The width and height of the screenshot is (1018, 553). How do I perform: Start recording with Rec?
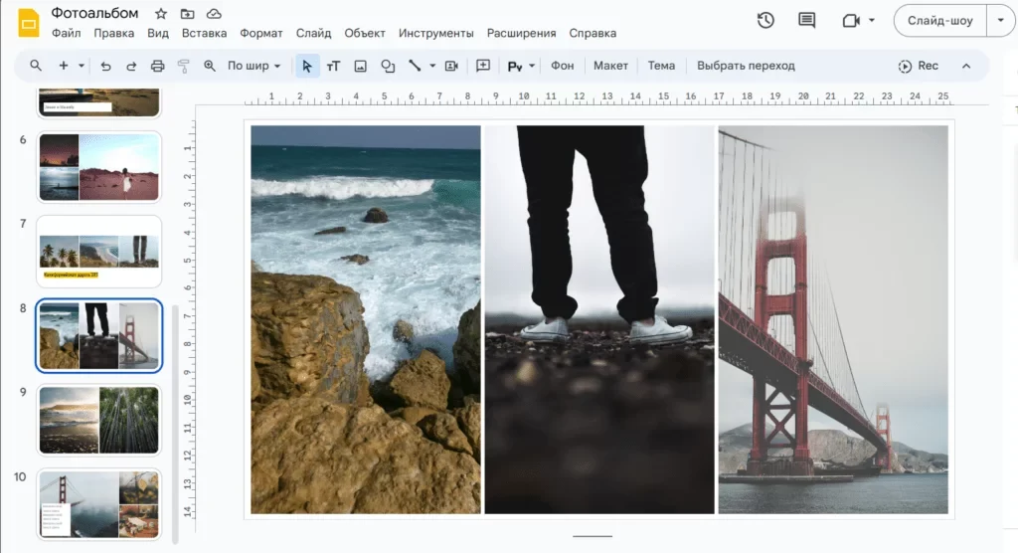pos(918,66)
